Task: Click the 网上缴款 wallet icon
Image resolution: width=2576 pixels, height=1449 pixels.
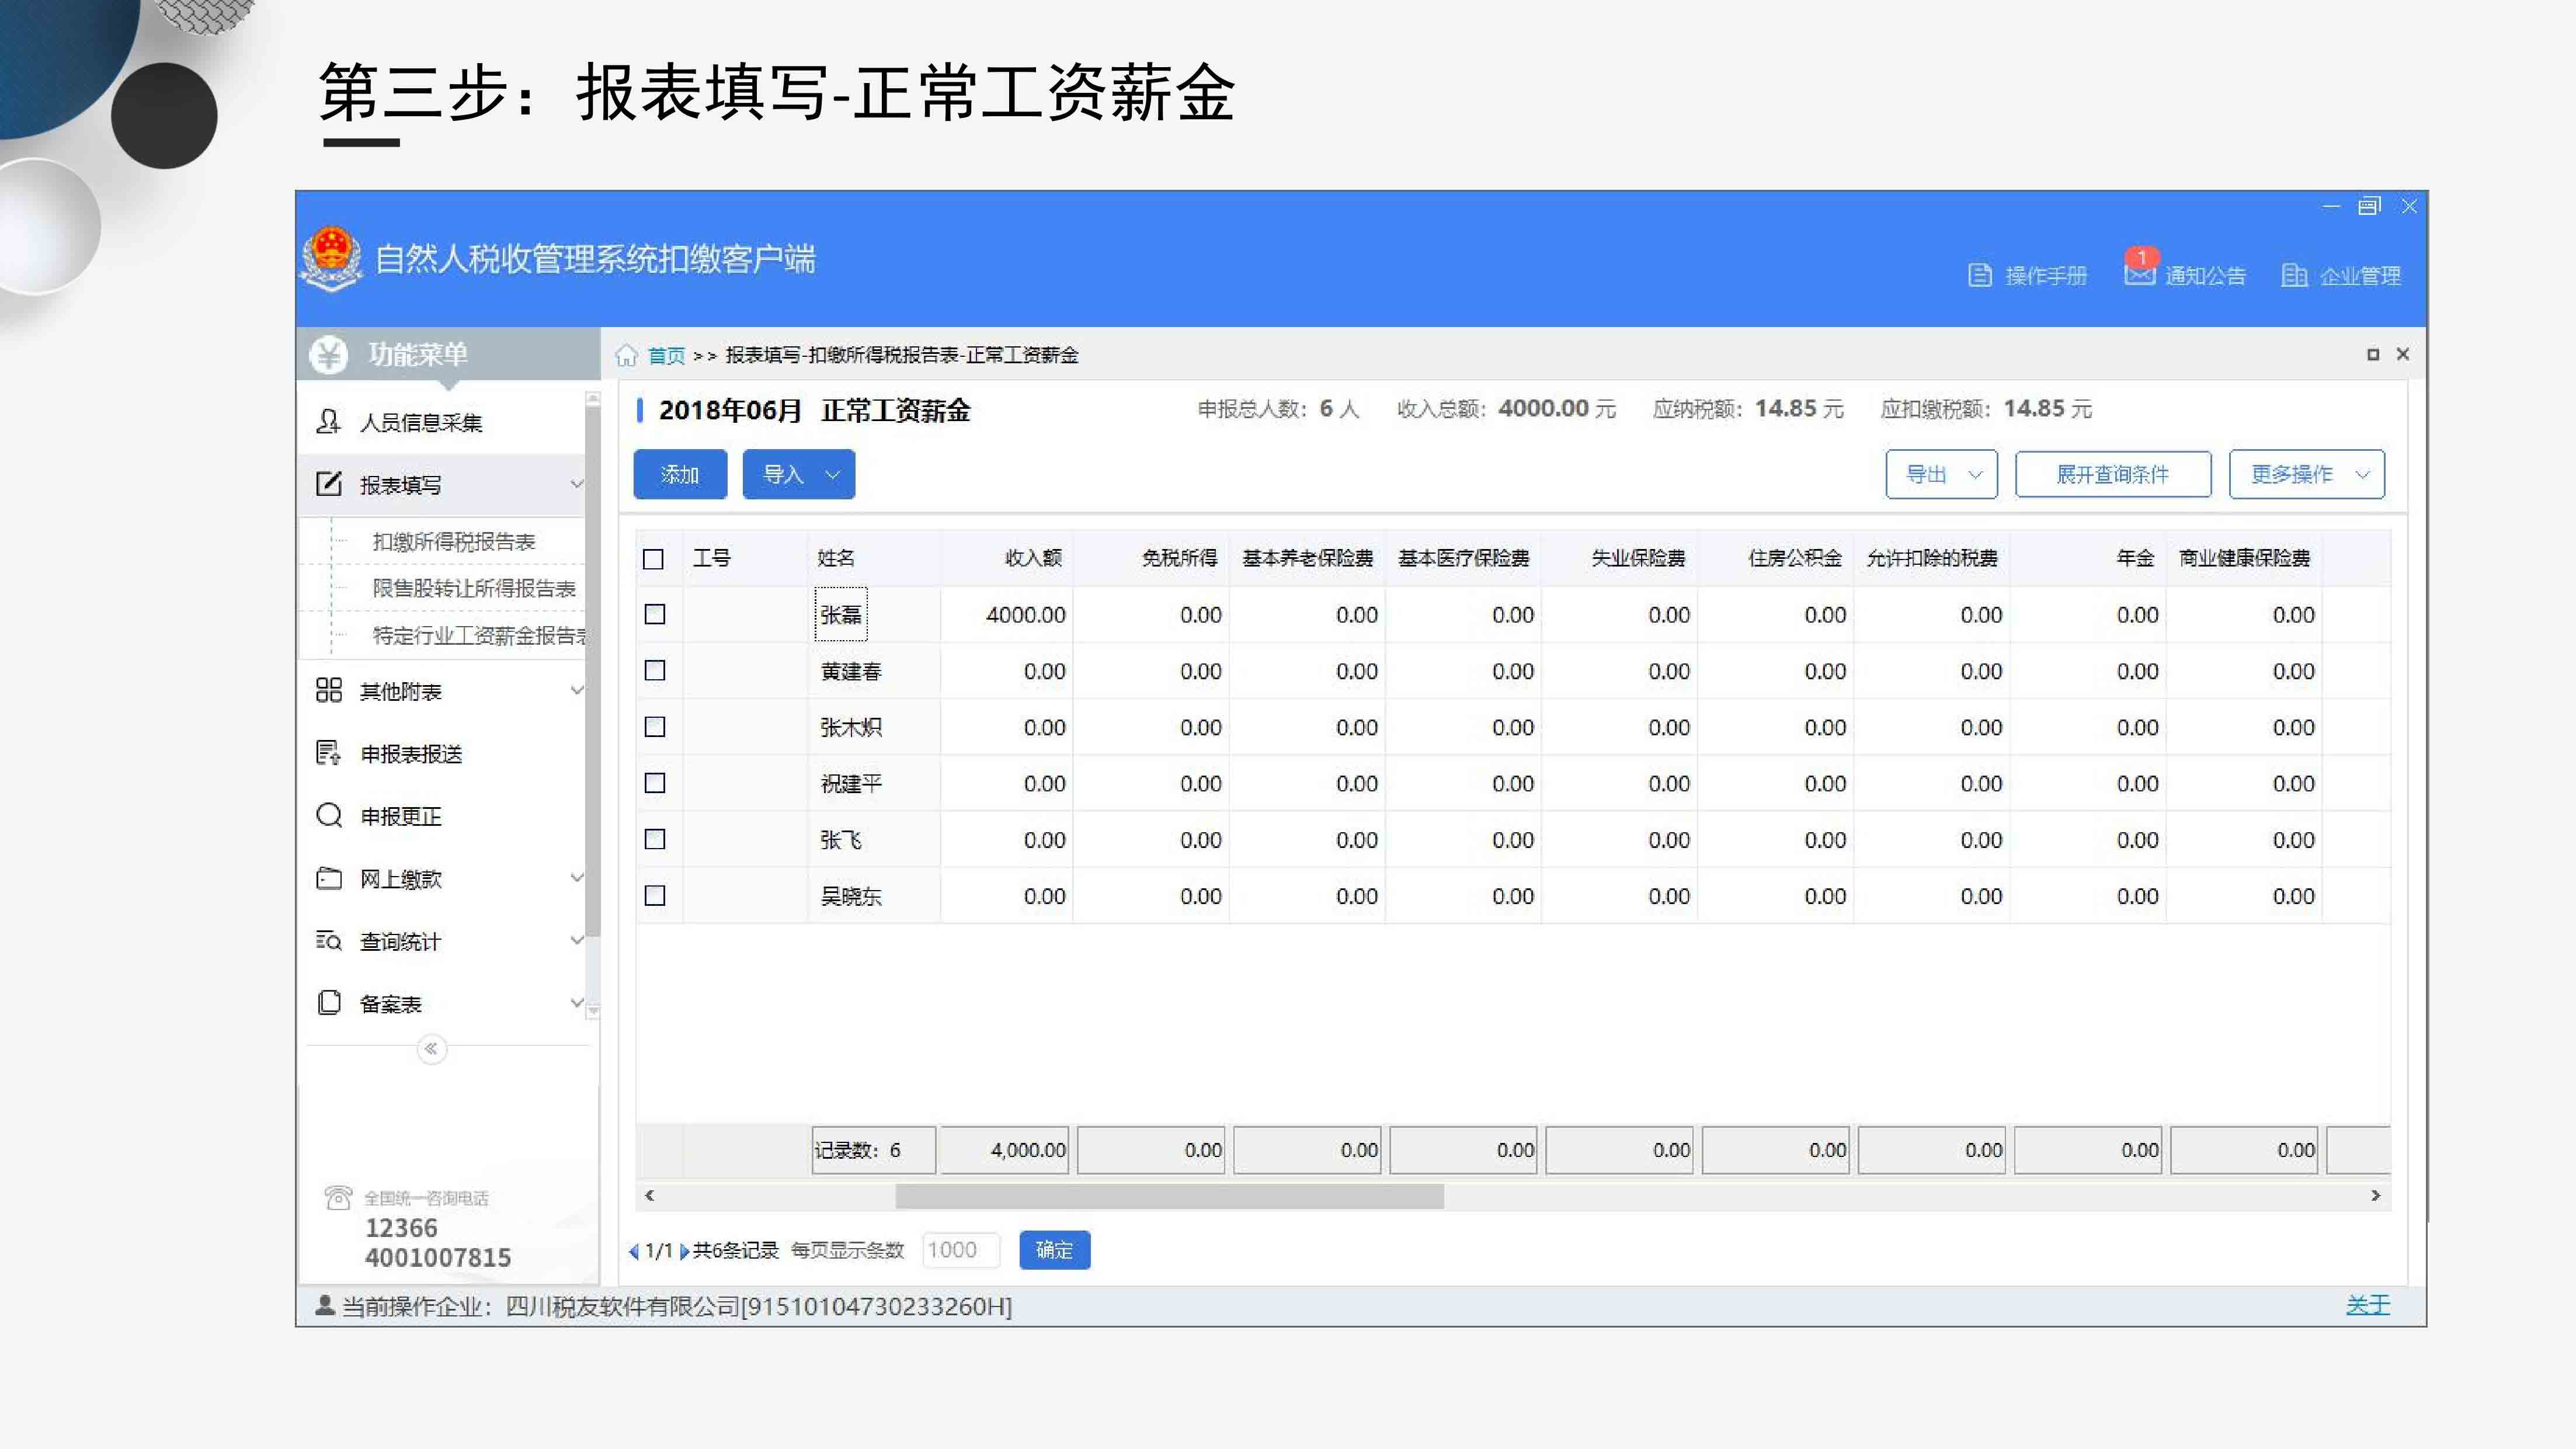Action: [x=328, y=878]
